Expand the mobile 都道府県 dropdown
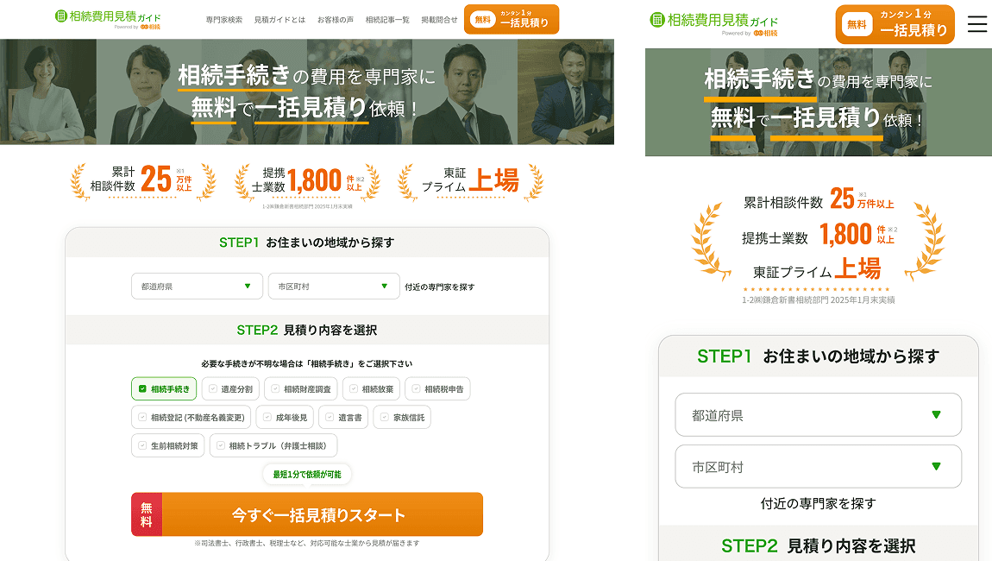992x561 pixels. pos(817,415)
